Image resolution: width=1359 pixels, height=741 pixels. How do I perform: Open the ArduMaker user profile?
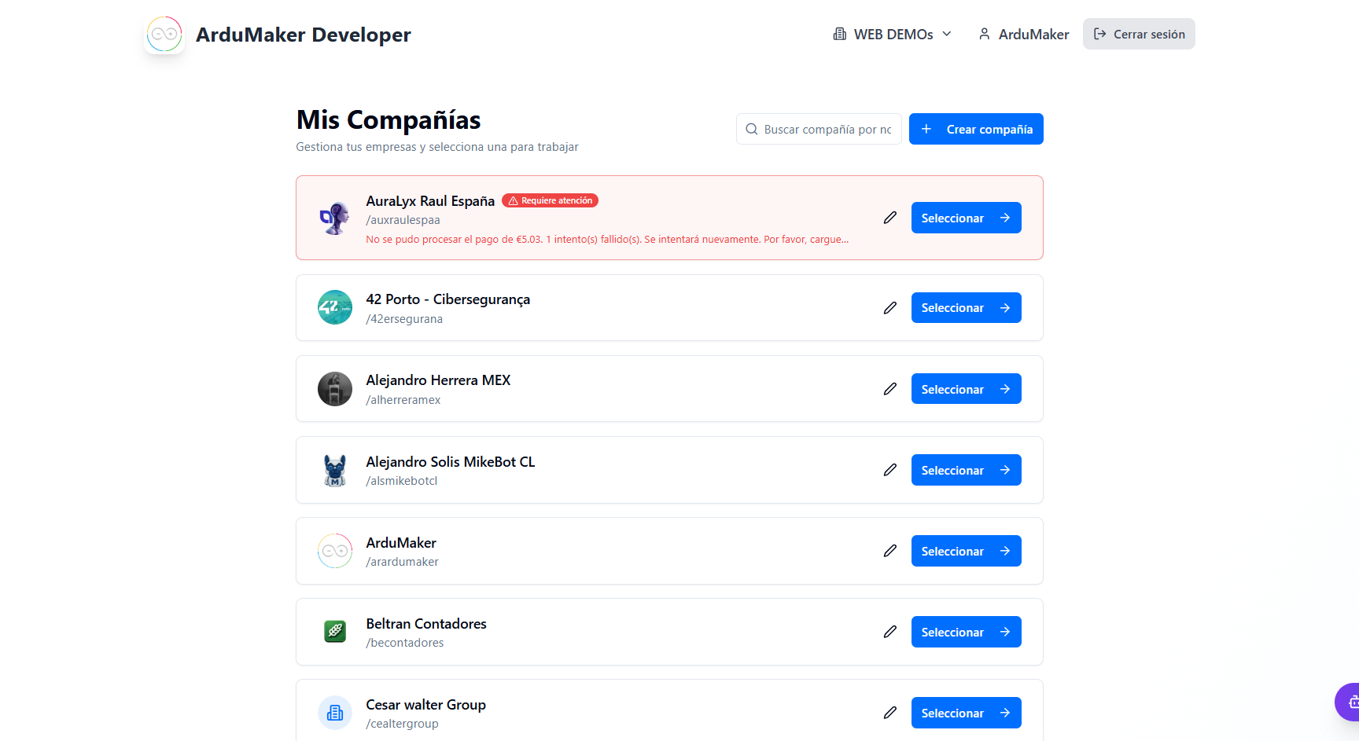click(x=1023, y=34)
